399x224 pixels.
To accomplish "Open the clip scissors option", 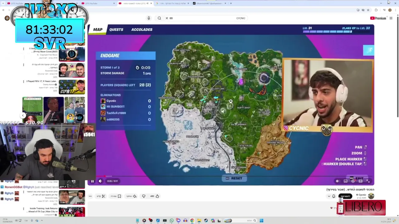I will click(101, 196).
